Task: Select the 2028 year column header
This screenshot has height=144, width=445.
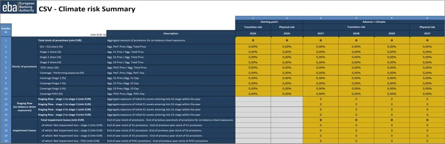Action: [356, 33]
